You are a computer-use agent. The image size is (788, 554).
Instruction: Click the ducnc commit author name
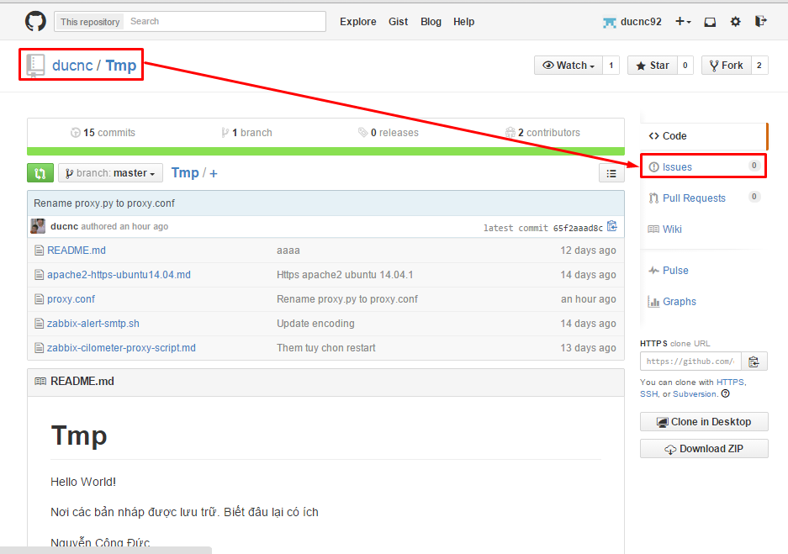pyautogui.click(x=64, y=226)
